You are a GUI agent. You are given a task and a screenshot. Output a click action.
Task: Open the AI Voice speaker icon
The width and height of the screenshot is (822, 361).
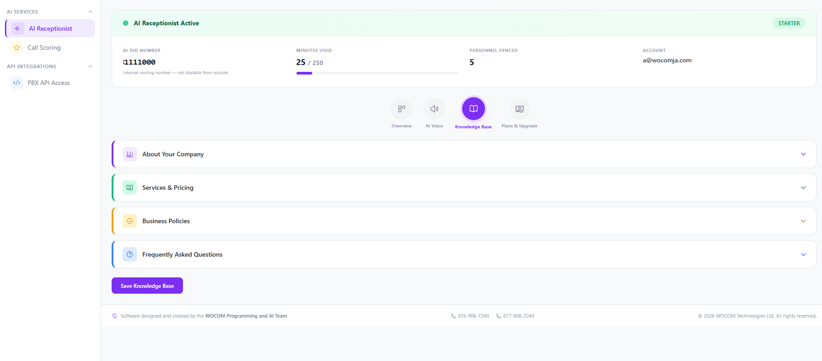(434, 109)
